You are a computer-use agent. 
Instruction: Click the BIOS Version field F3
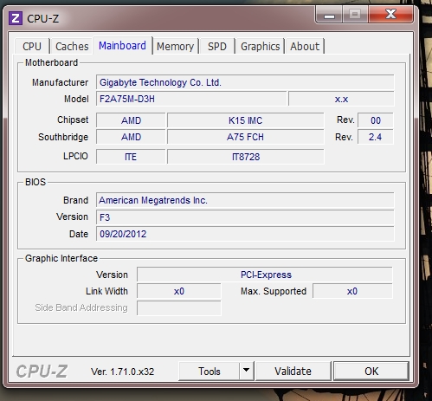pos(245,217)
